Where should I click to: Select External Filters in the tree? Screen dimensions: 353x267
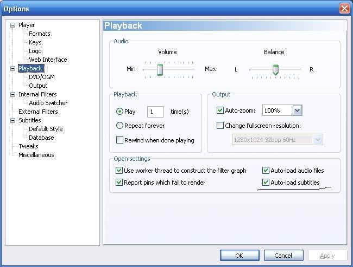(38, 112)
